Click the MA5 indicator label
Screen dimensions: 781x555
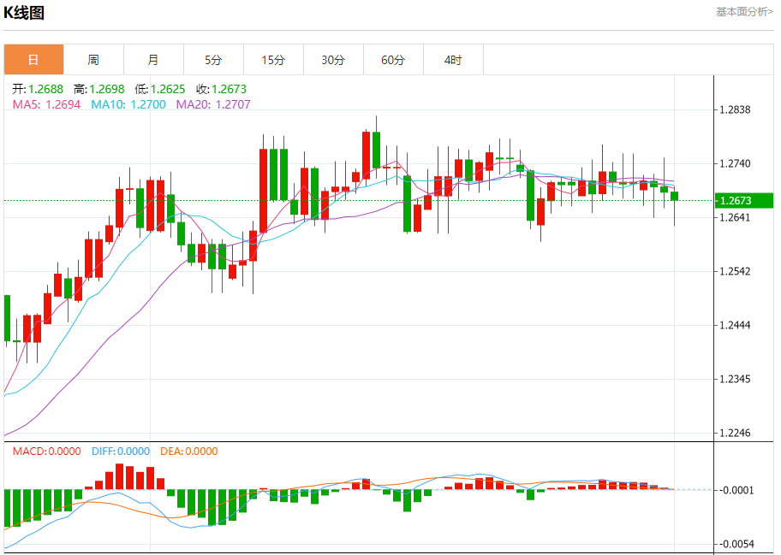point(46,104)
